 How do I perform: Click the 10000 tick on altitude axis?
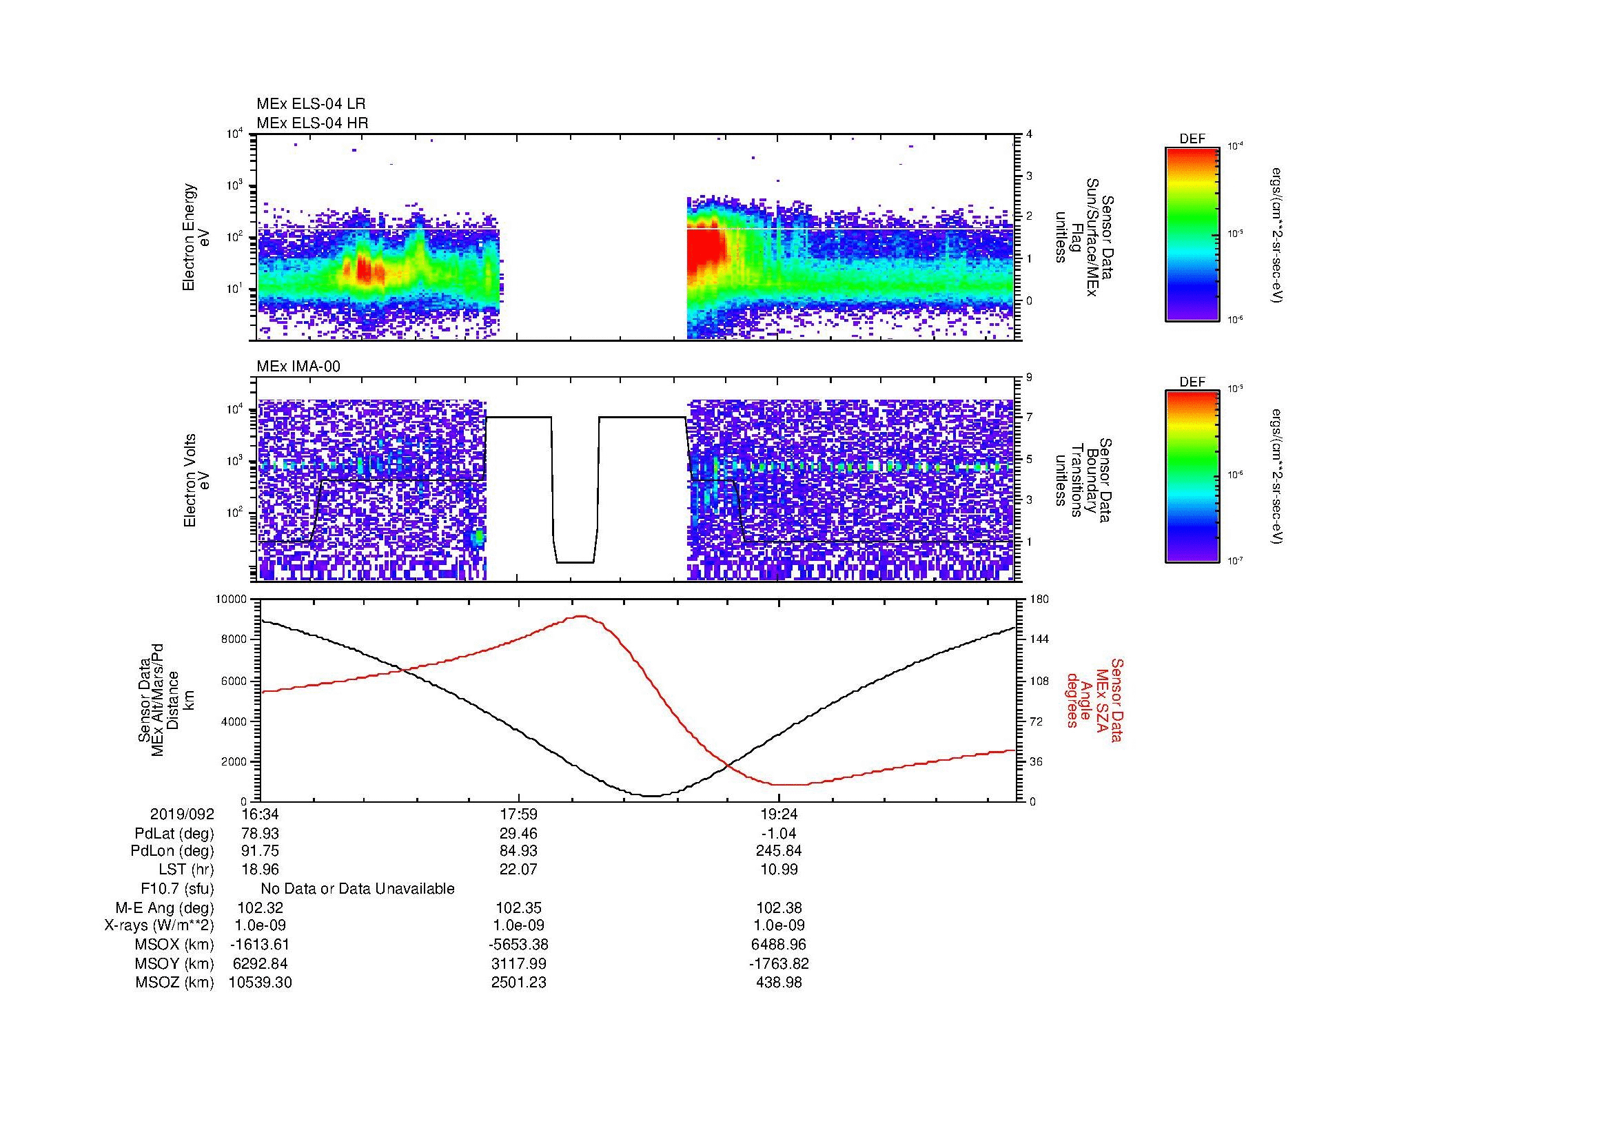point(231,599)
